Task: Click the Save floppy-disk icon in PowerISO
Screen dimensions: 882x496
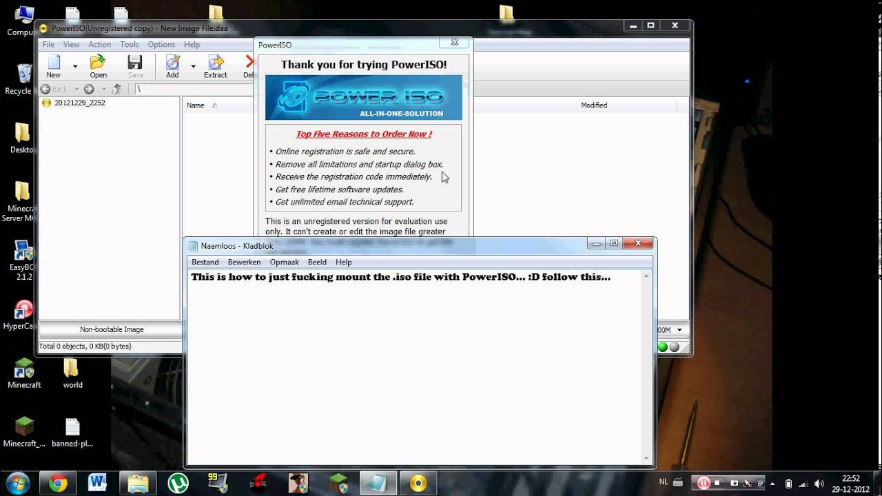Action: 135,63
